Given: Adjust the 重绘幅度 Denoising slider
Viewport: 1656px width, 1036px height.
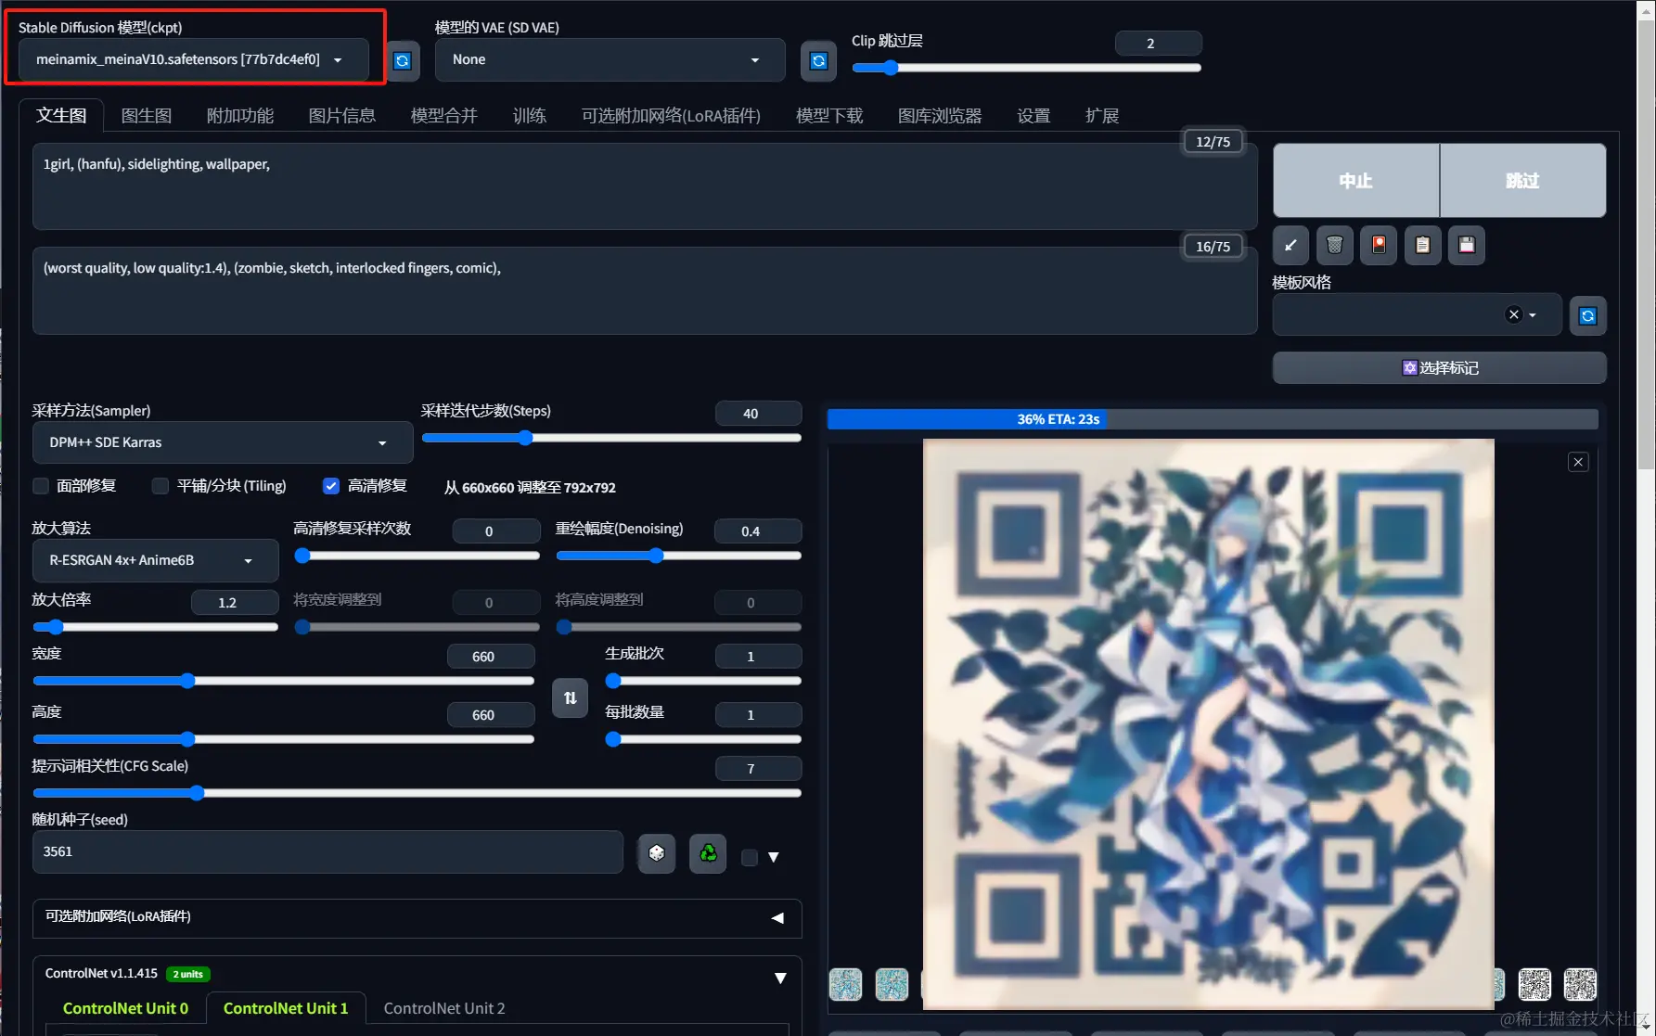Looking at the screenshot, I should coord(678,556).
